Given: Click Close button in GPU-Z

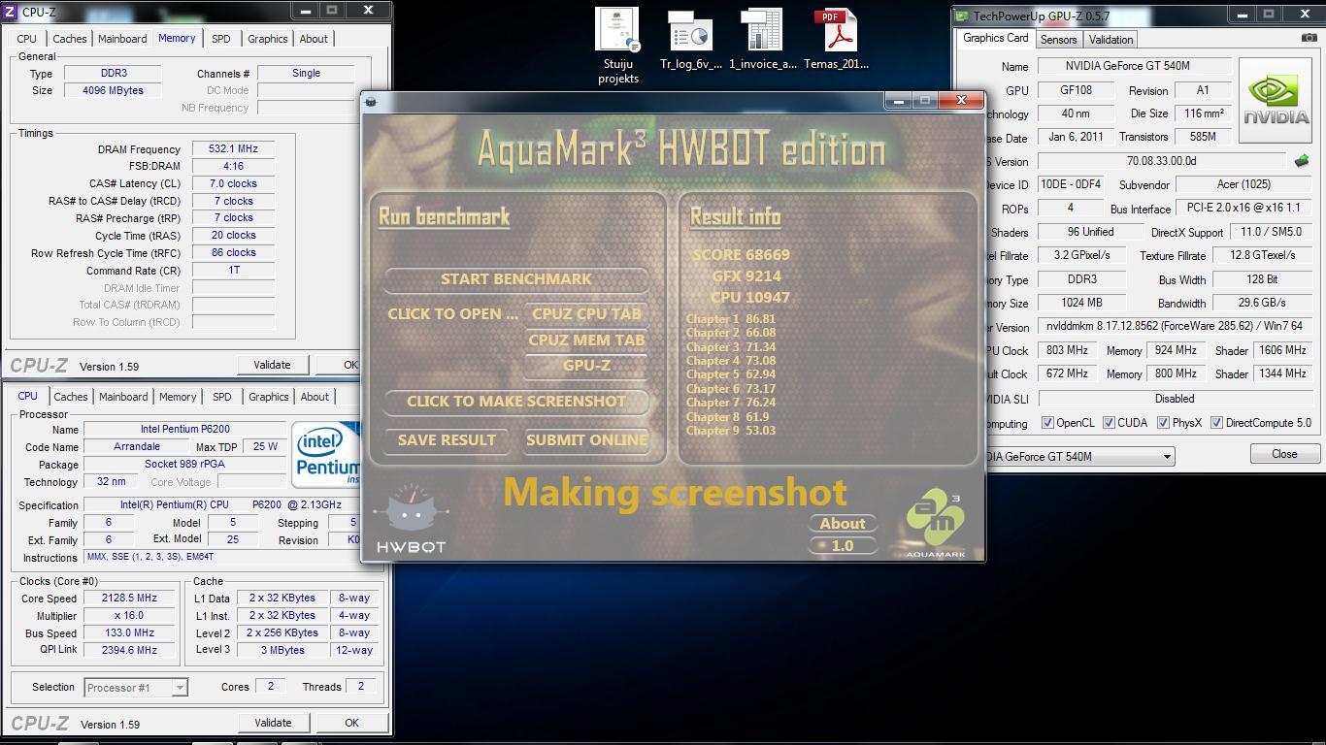Looking at the screenshot, I should click(x=1284, y=454).
